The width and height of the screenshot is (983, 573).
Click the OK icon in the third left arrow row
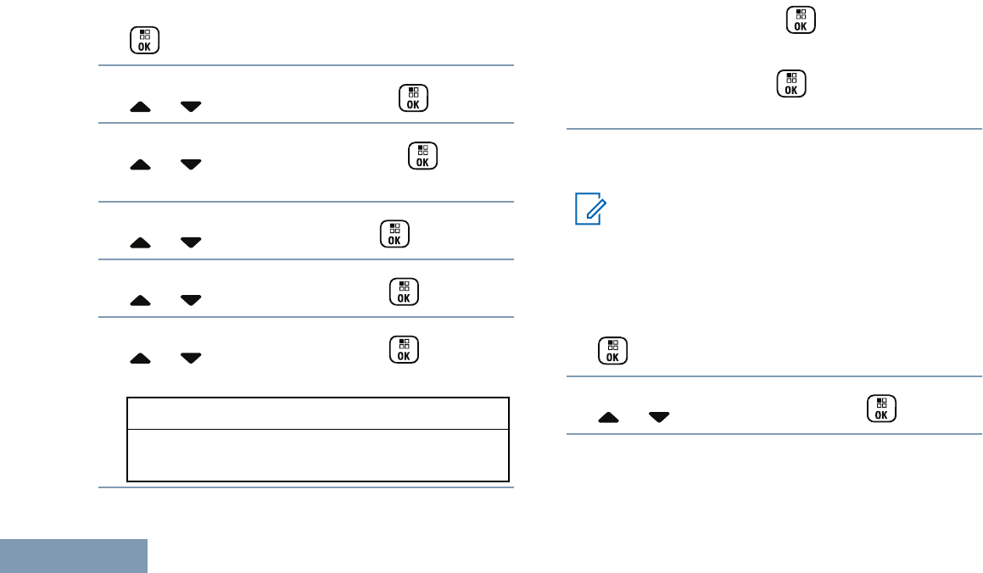click(394, 234)
